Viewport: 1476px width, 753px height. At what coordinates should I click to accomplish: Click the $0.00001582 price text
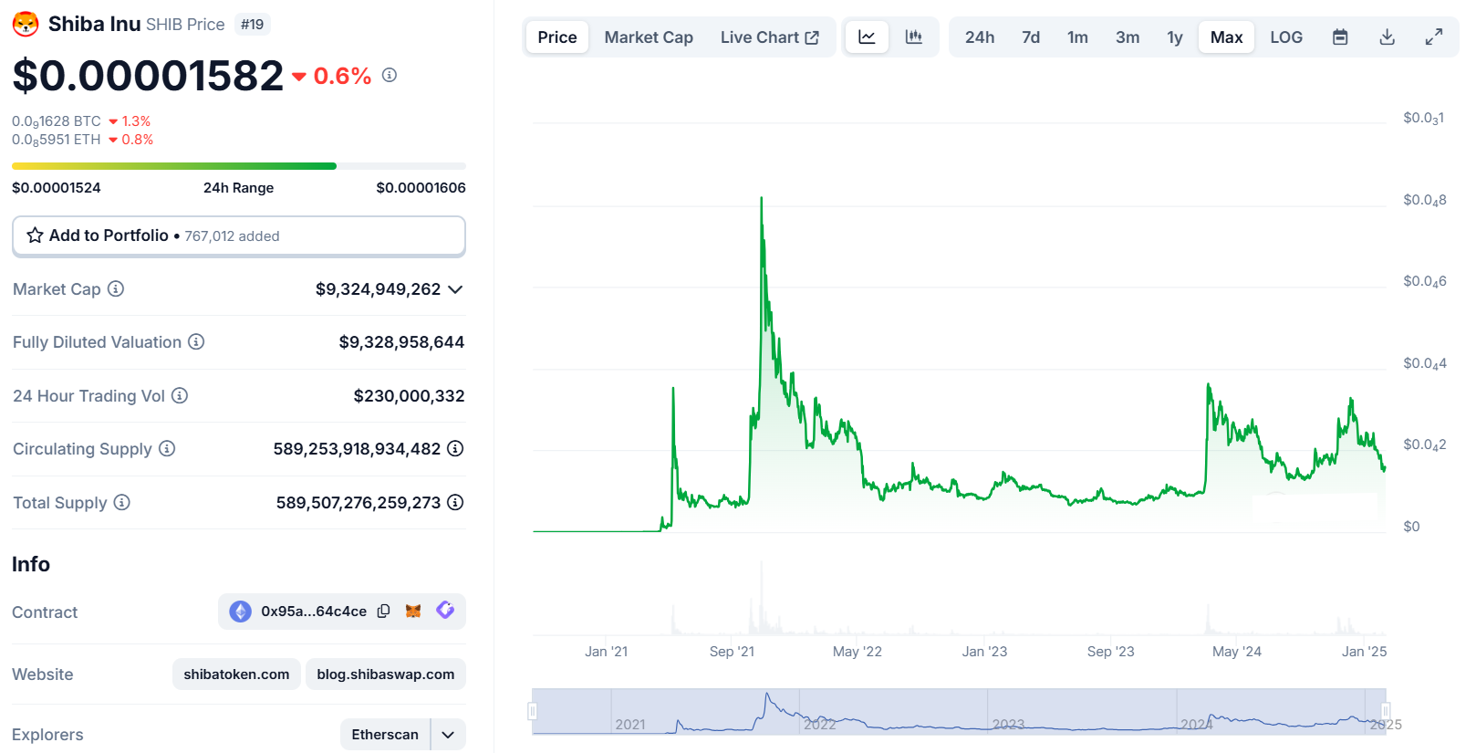148,75
